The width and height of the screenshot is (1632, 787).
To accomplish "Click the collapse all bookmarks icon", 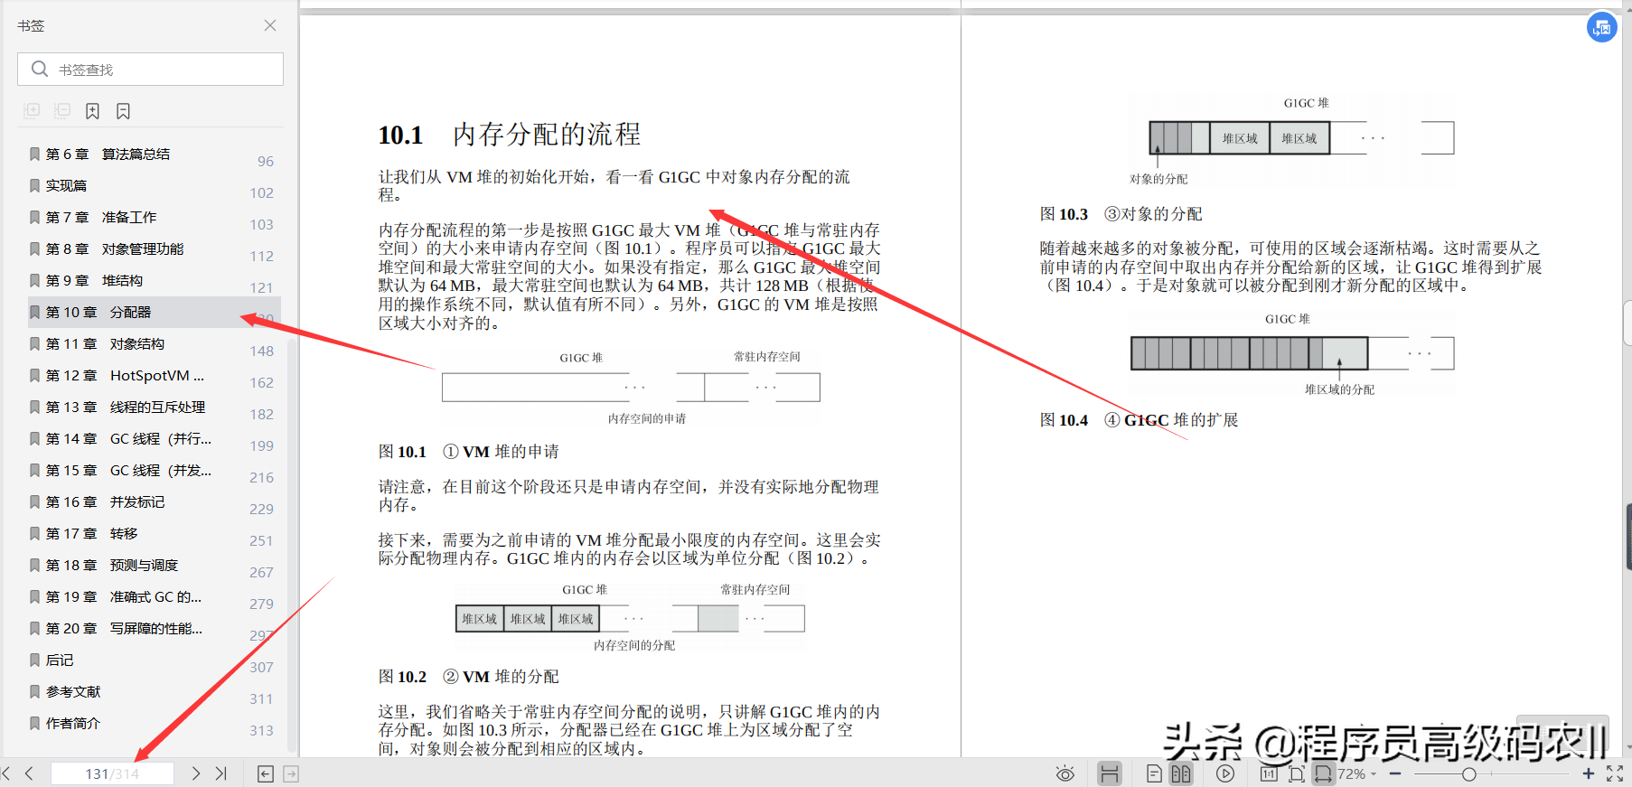I will click(62, 111).
